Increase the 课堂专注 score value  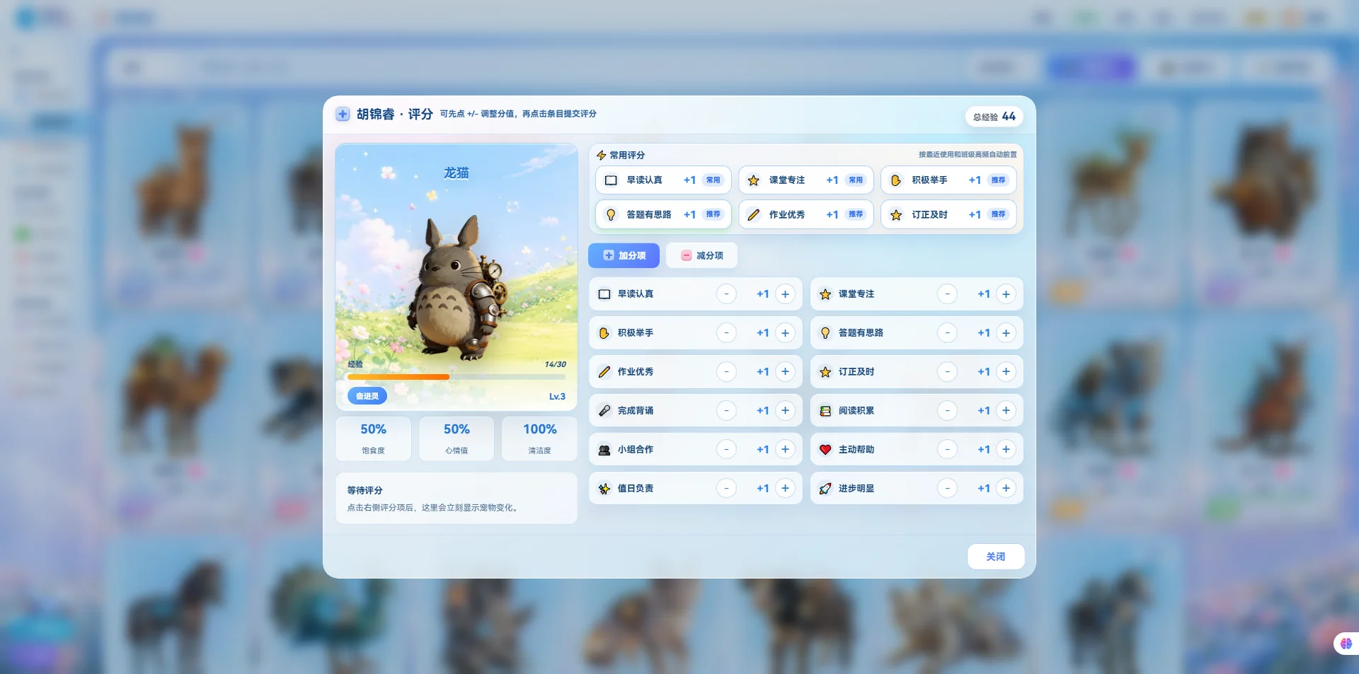pos(1006,294)
